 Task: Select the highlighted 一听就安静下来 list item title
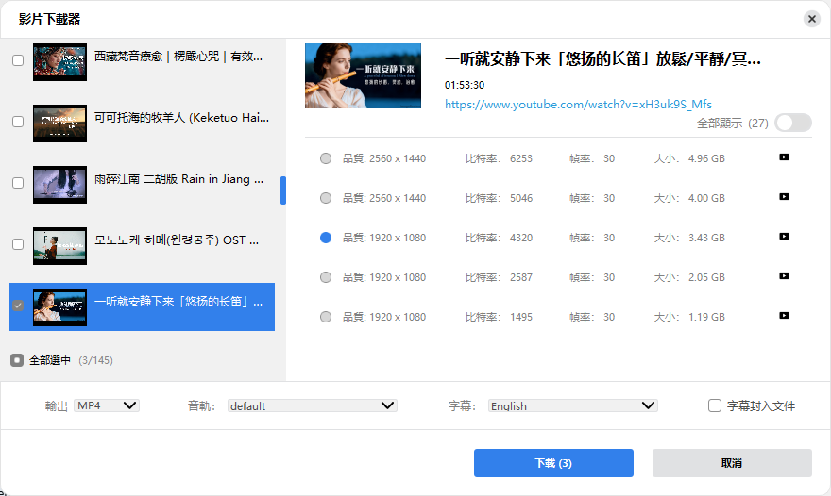[x=178, y=302]
